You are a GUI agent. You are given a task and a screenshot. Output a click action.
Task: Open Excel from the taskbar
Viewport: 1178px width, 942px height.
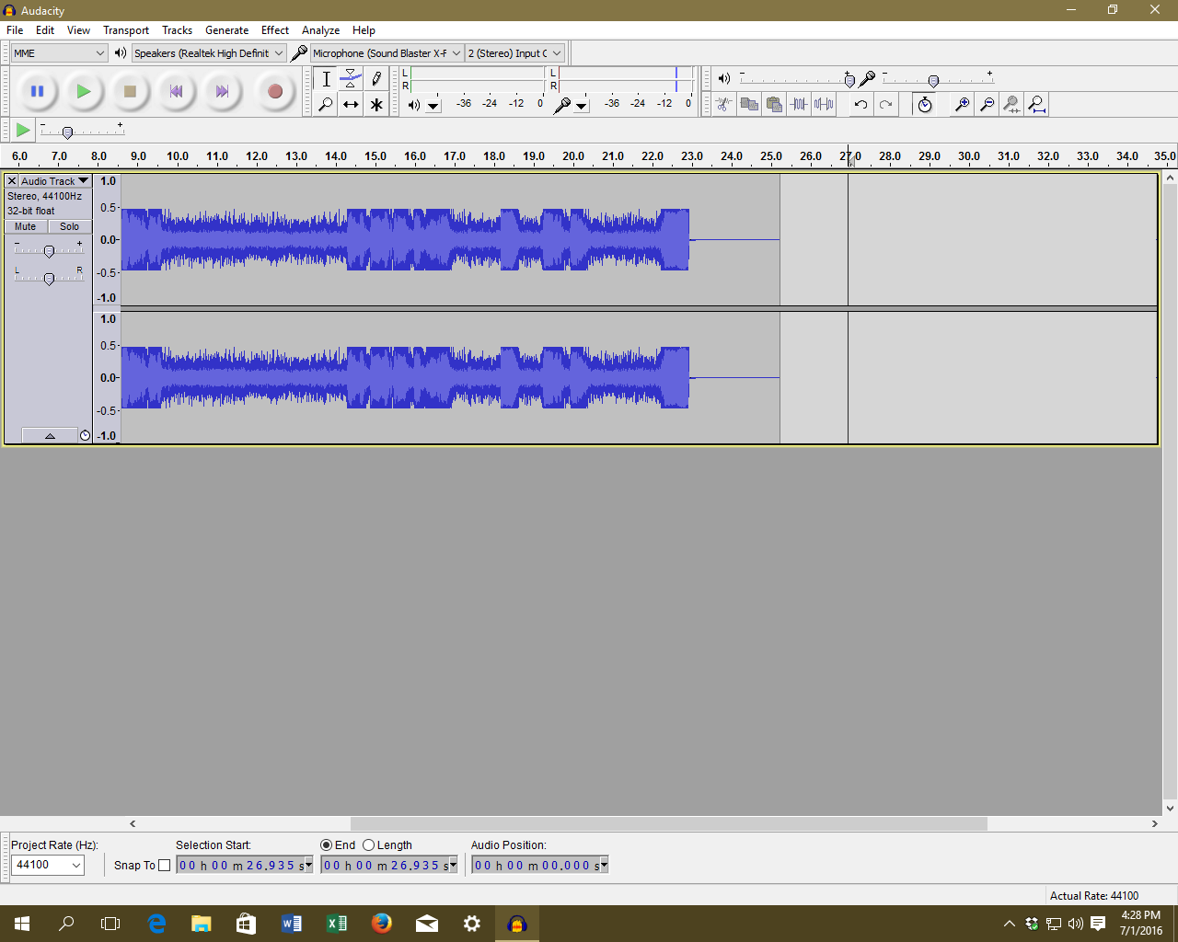[x=336, y=924]
